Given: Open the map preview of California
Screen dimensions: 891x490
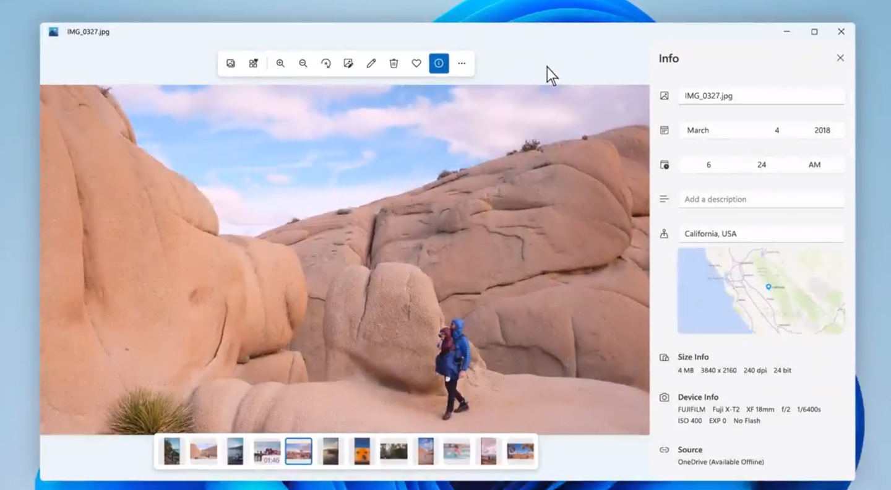Looking at the screenshot, I should coord(761,291).
